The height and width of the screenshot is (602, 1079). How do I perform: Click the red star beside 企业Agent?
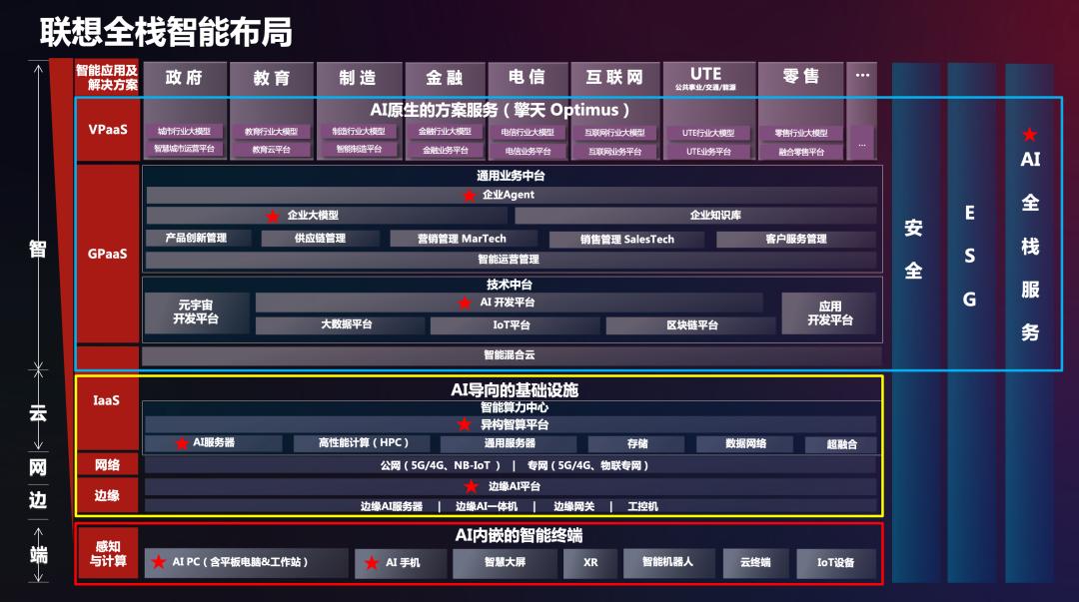click(470, 196)
